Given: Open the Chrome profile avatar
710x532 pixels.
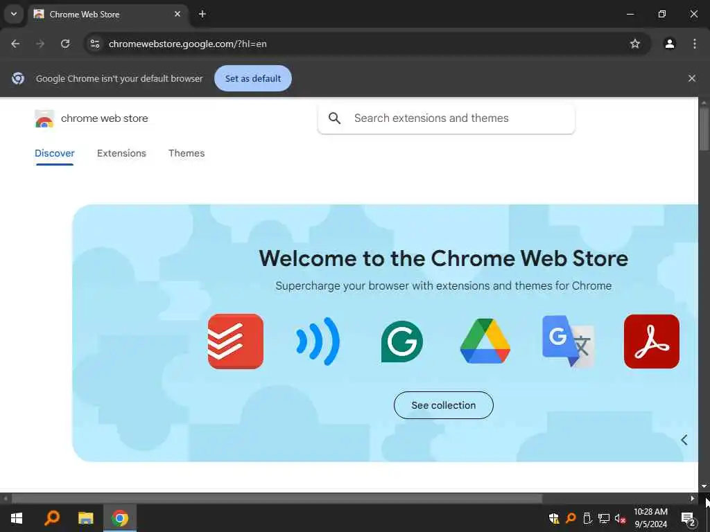Looking at the screenshot, I should click(x=669, y=44).
